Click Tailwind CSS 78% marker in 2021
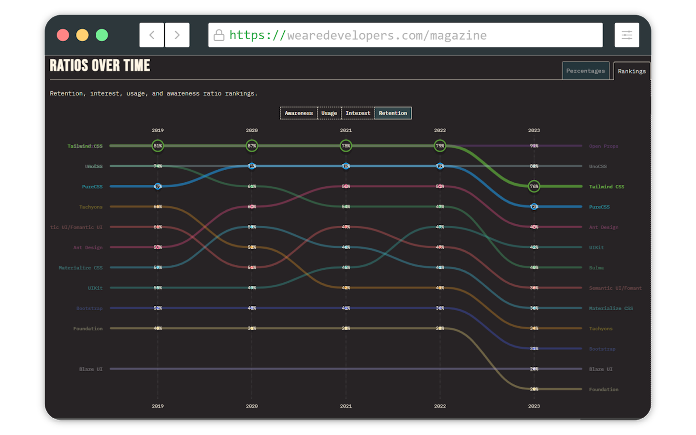The height and width of the screenshot is (435, 696). (346, 145)
